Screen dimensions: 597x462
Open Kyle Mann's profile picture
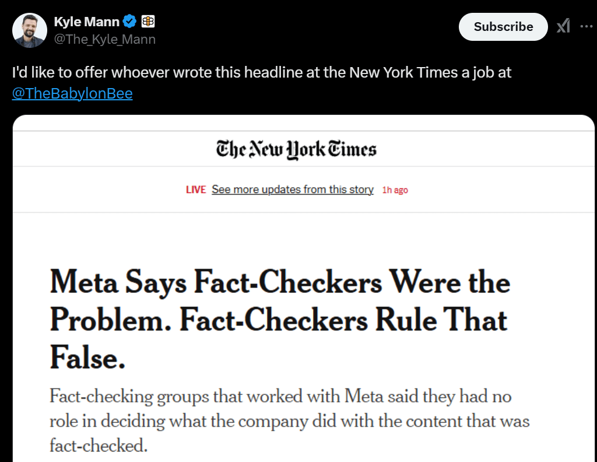pyautogui.click(x=29, y=30)
